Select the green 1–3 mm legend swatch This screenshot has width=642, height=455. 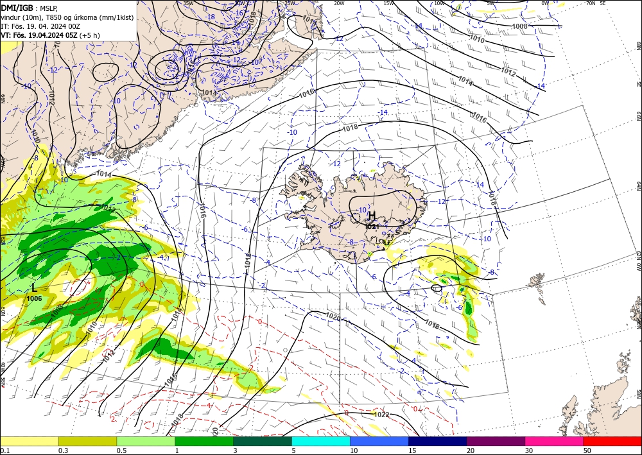pos(204,441)
